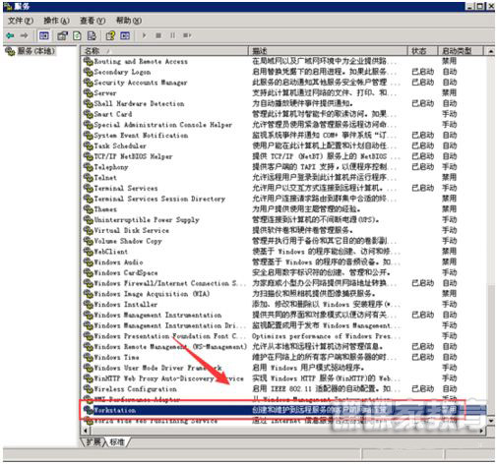Select Special Administration Console Helper row
Image resolution: width=497 pixels, height=464 pixels.
point(283,125)
